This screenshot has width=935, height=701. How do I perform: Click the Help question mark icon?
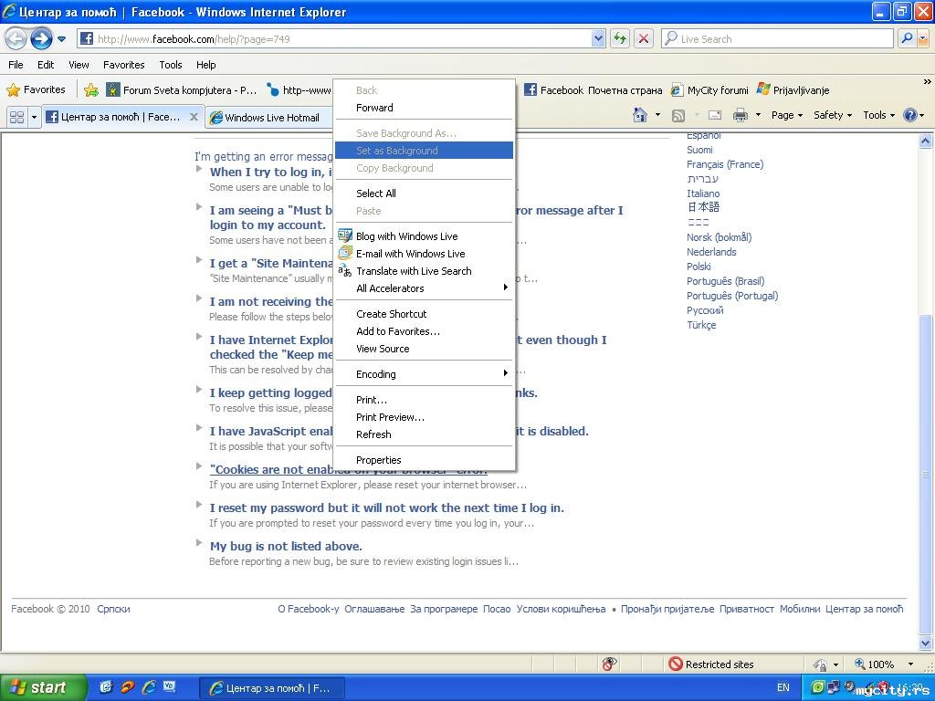pyautogui.click(x=910, y=115)
